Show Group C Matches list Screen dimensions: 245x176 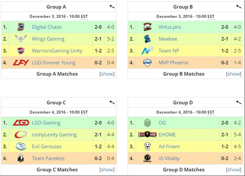point(107,170)
